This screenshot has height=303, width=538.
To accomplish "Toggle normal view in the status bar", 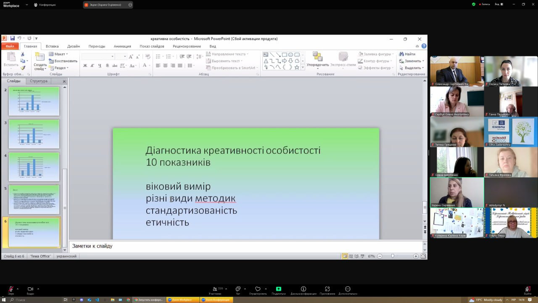I will coord(345,256).
